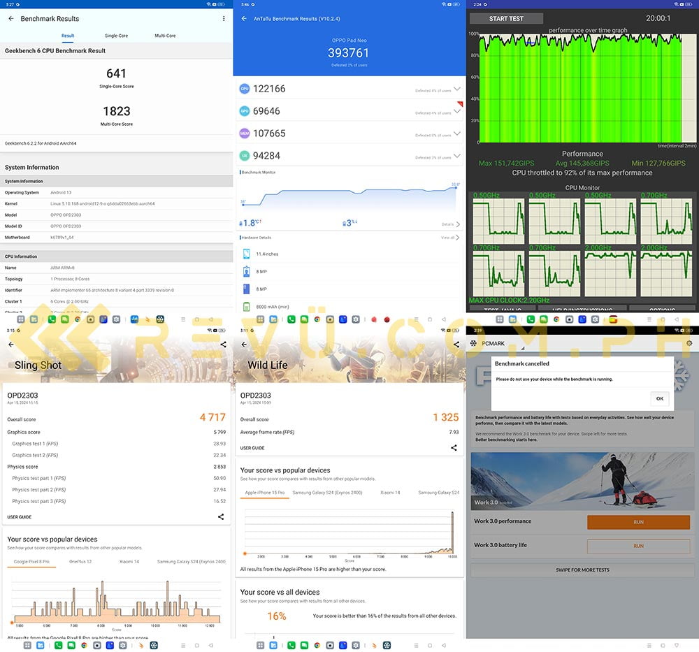The height and width of the screenshot is (652, 699).
Task: Expand the AnTuTu GPU score row
Action: [457, 111]
